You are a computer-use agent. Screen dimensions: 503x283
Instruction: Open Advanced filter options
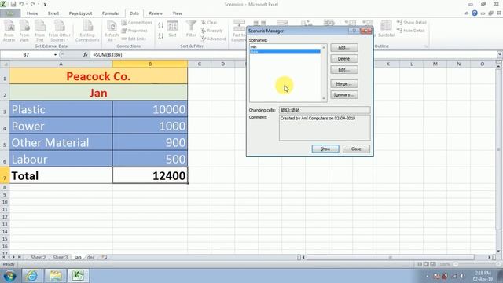click(213, 39)
